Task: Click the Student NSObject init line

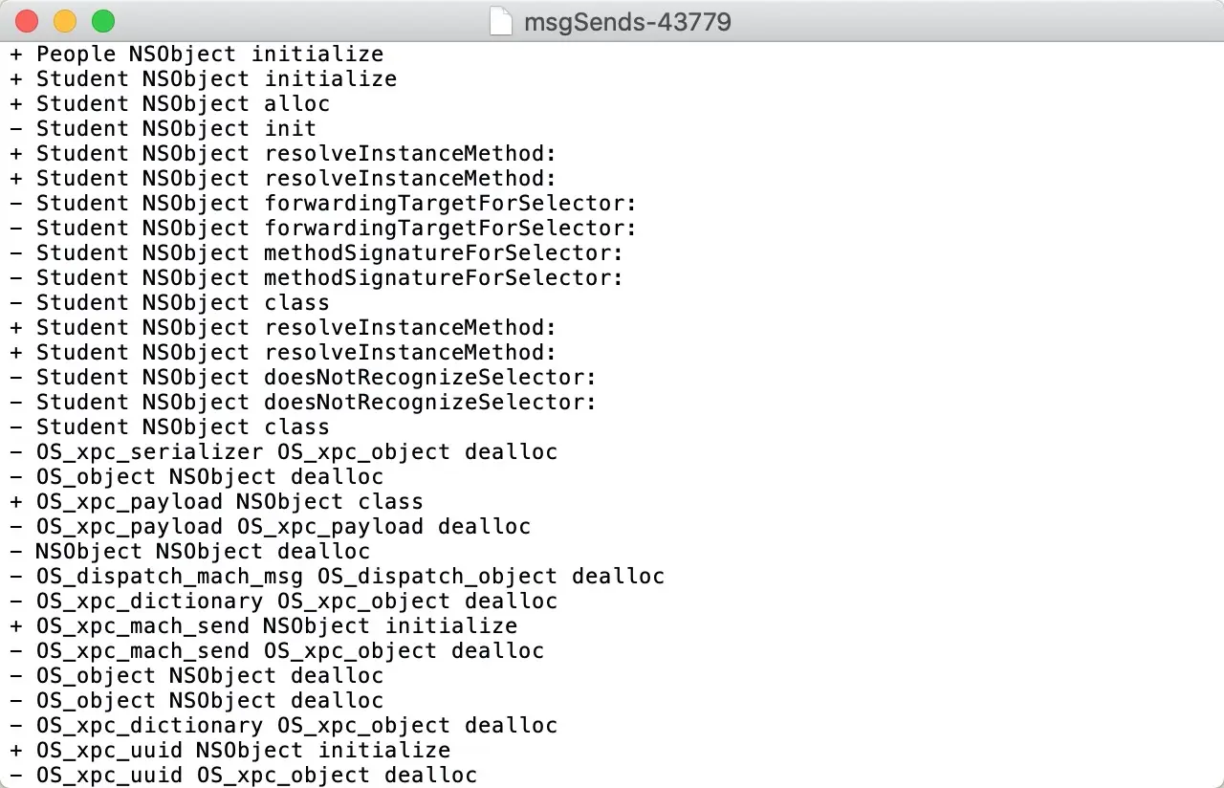Action: coord(164,129)
